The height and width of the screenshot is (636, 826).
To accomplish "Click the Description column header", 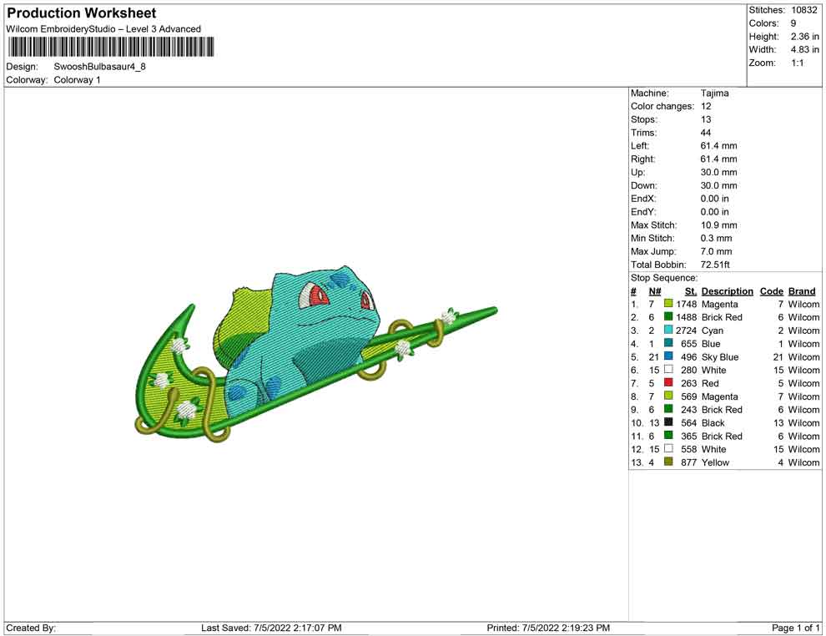I will pos(727,291).
